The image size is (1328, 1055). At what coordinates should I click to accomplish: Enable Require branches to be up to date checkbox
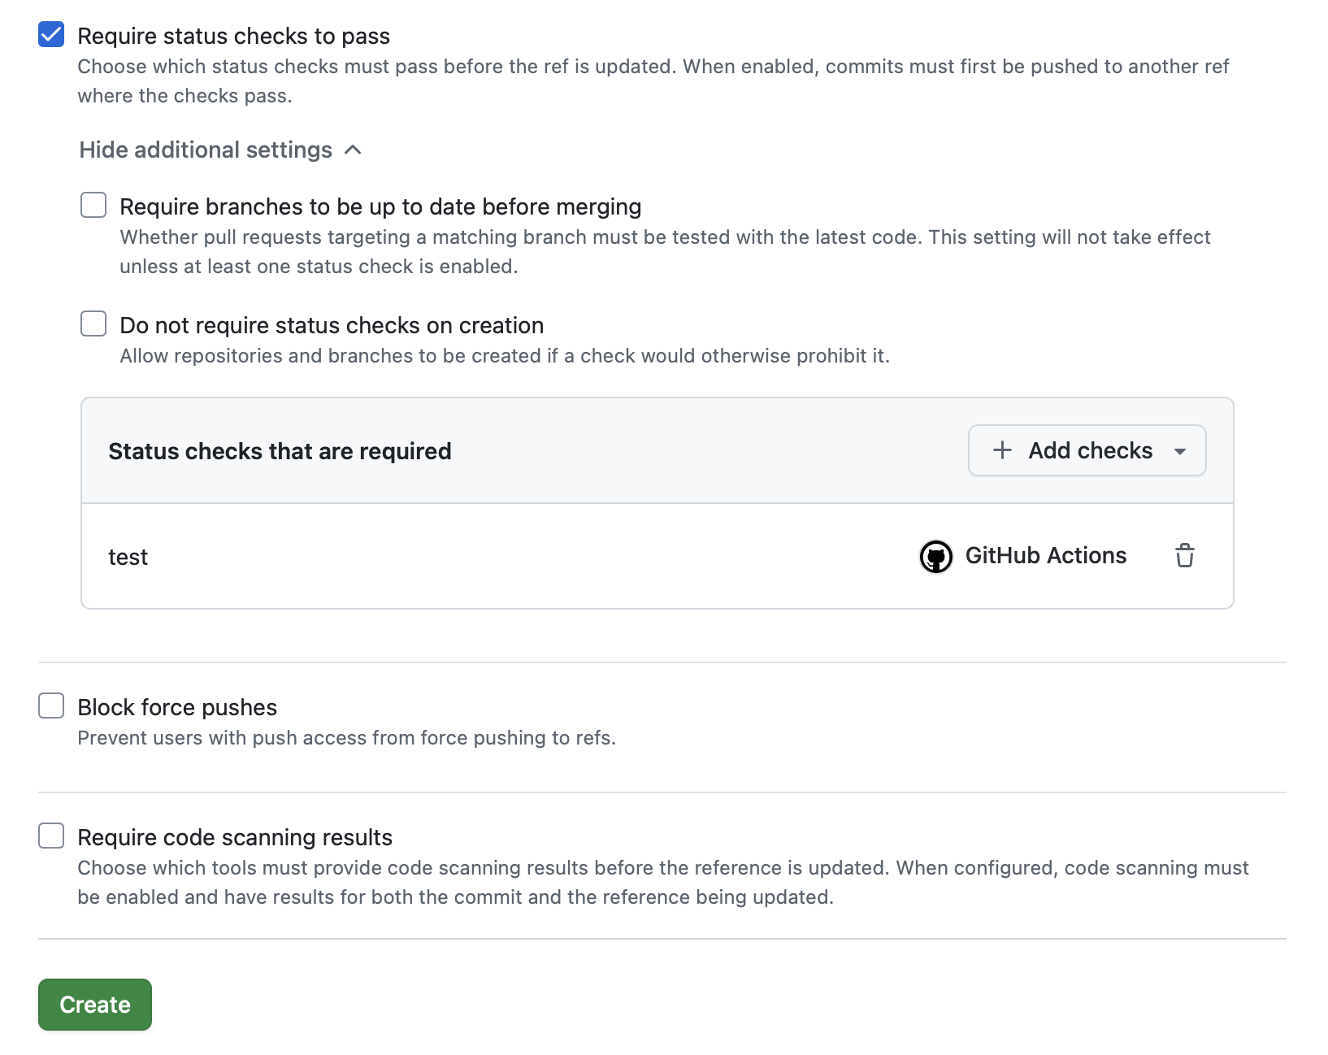point(93,205)
